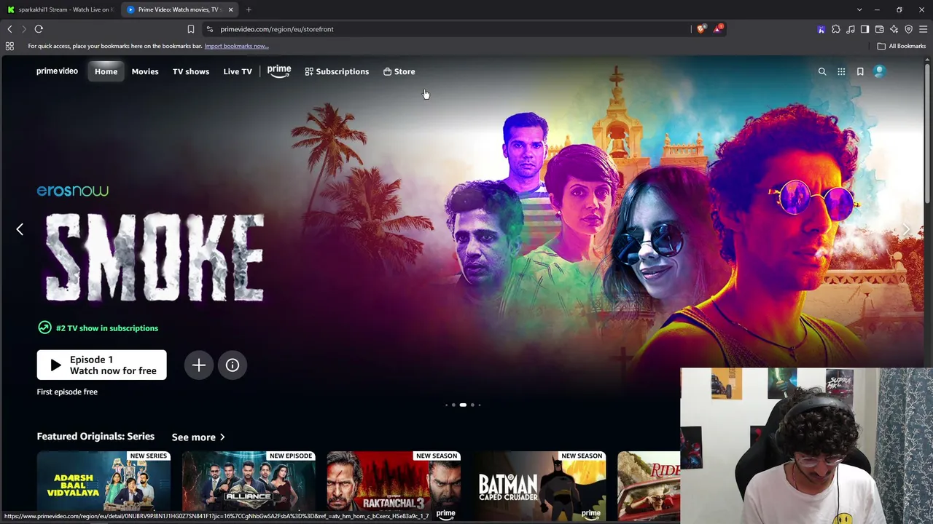Open the Alliance series thumbnail
933x524 pixels.
coord(249,486)
